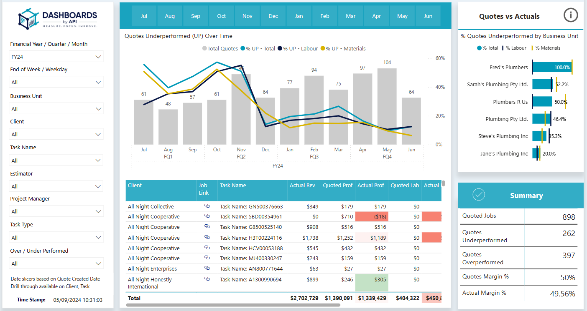587x311 pixels.
Task: Open job link icon for All Night Collective
Action: click(207, 206)
